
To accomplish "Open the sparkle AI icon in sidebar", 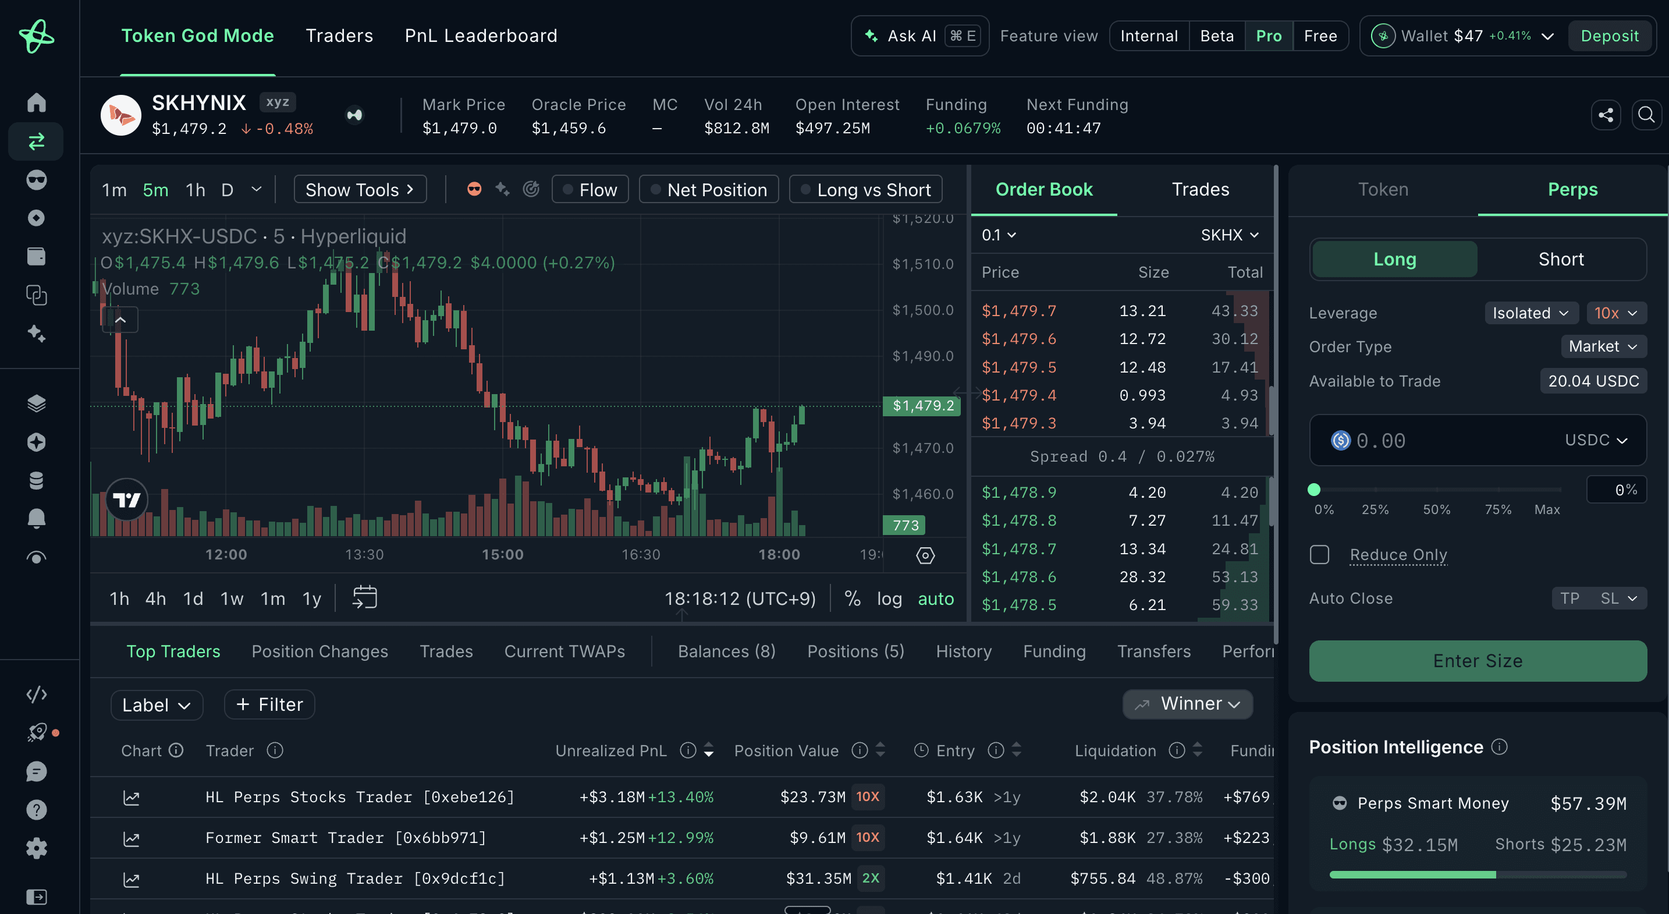I will 36,334.
